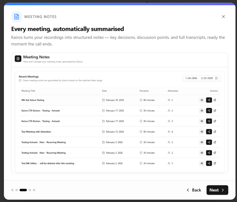Select the active third progress indicator pill
Viewport: 237px width, 202px height.
23,190
